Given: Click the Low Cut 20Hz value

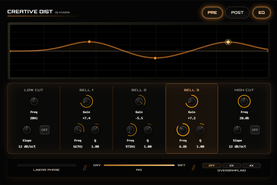Looking at the screenshot, I should tap(34, 118).
